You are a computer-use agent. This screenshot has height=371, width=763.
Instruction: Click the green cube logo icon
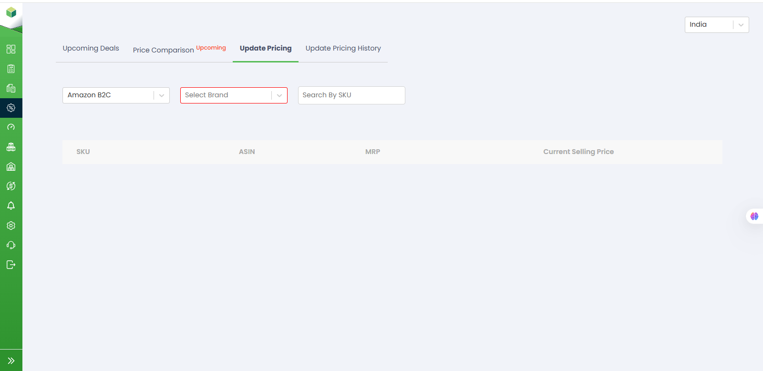pyautogui.click(x=11, y=12)
